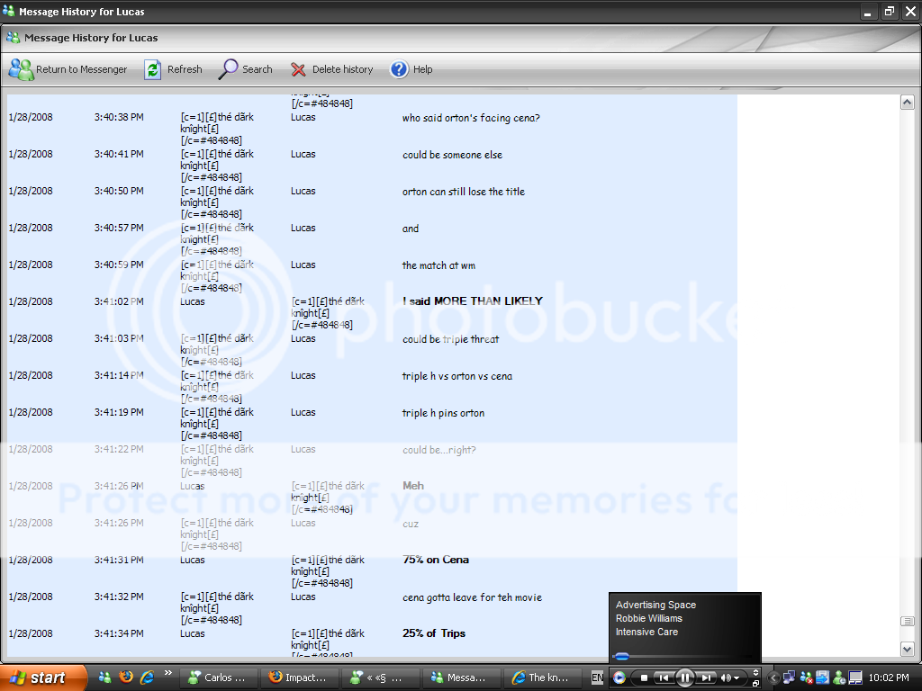Show hidden system tray icons arrow
The height and width of the screenshot is (691, 922).
tap(773, 678)
